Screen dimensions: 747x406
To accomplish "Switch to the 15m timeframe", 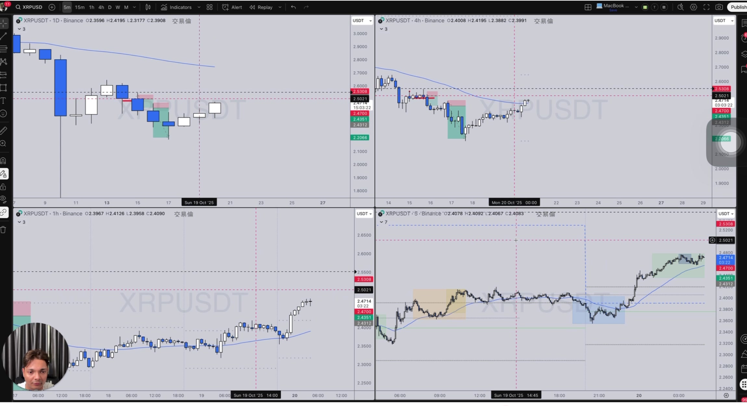I will [80, 7].
